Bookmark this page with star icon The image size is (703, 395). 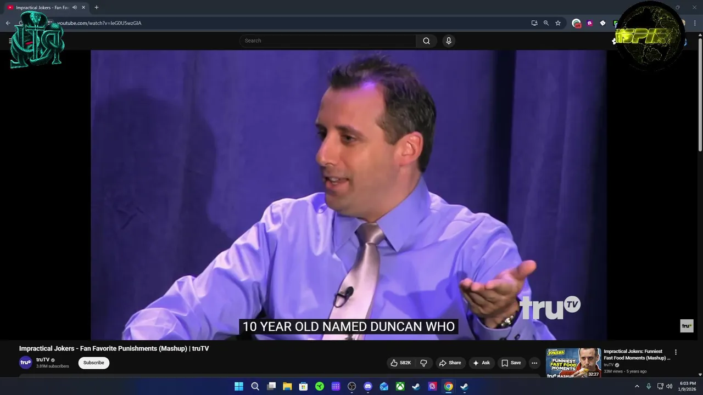tap(558, 23)
